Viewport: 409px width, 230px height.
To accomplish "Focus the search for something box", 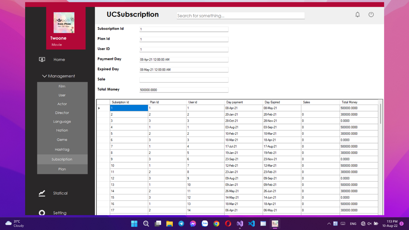I will point(241,16).
